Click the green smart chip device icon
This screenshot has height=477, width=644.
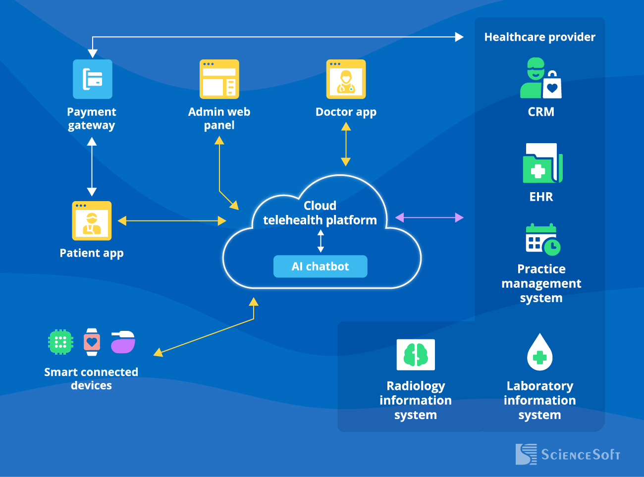[60, 342]
